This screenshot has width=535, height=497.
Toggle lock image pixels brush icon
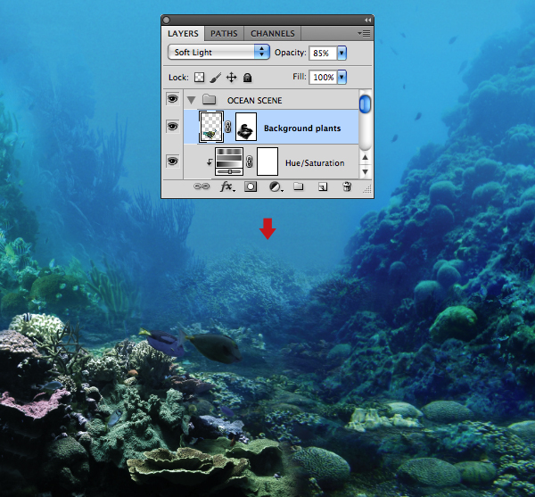point(215,78)
